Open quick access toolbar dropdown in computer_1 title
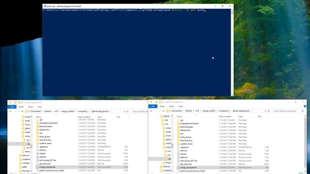 point(22,102)
